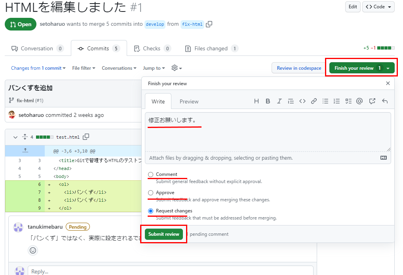Click the hunk header @@ -3,6 +3,10 @@
403x275 pixels.
pos(74,151)
